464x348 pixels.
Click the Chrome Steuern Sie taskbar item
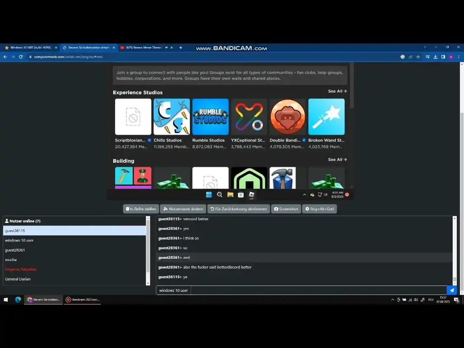click(x=43, y=300)
